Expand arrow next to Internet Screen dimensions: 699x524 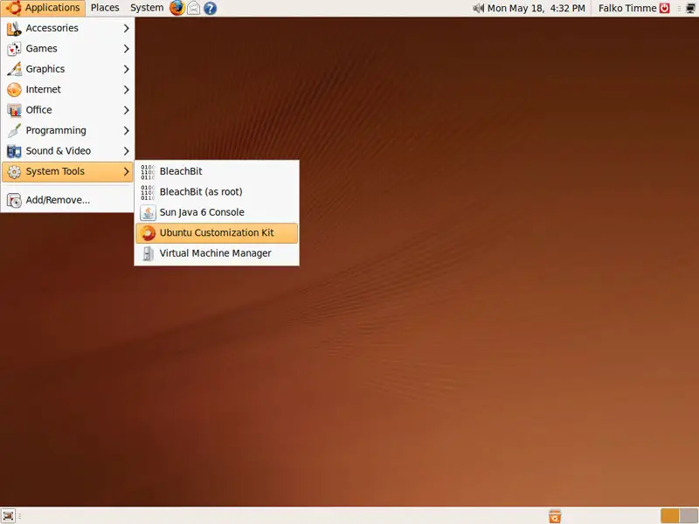coord(126,90)
